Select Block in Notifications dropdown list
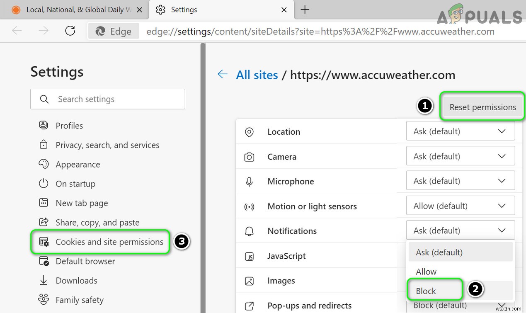This screenshot has width=526, height=313. pyautogui.click(x=426, y=291)
